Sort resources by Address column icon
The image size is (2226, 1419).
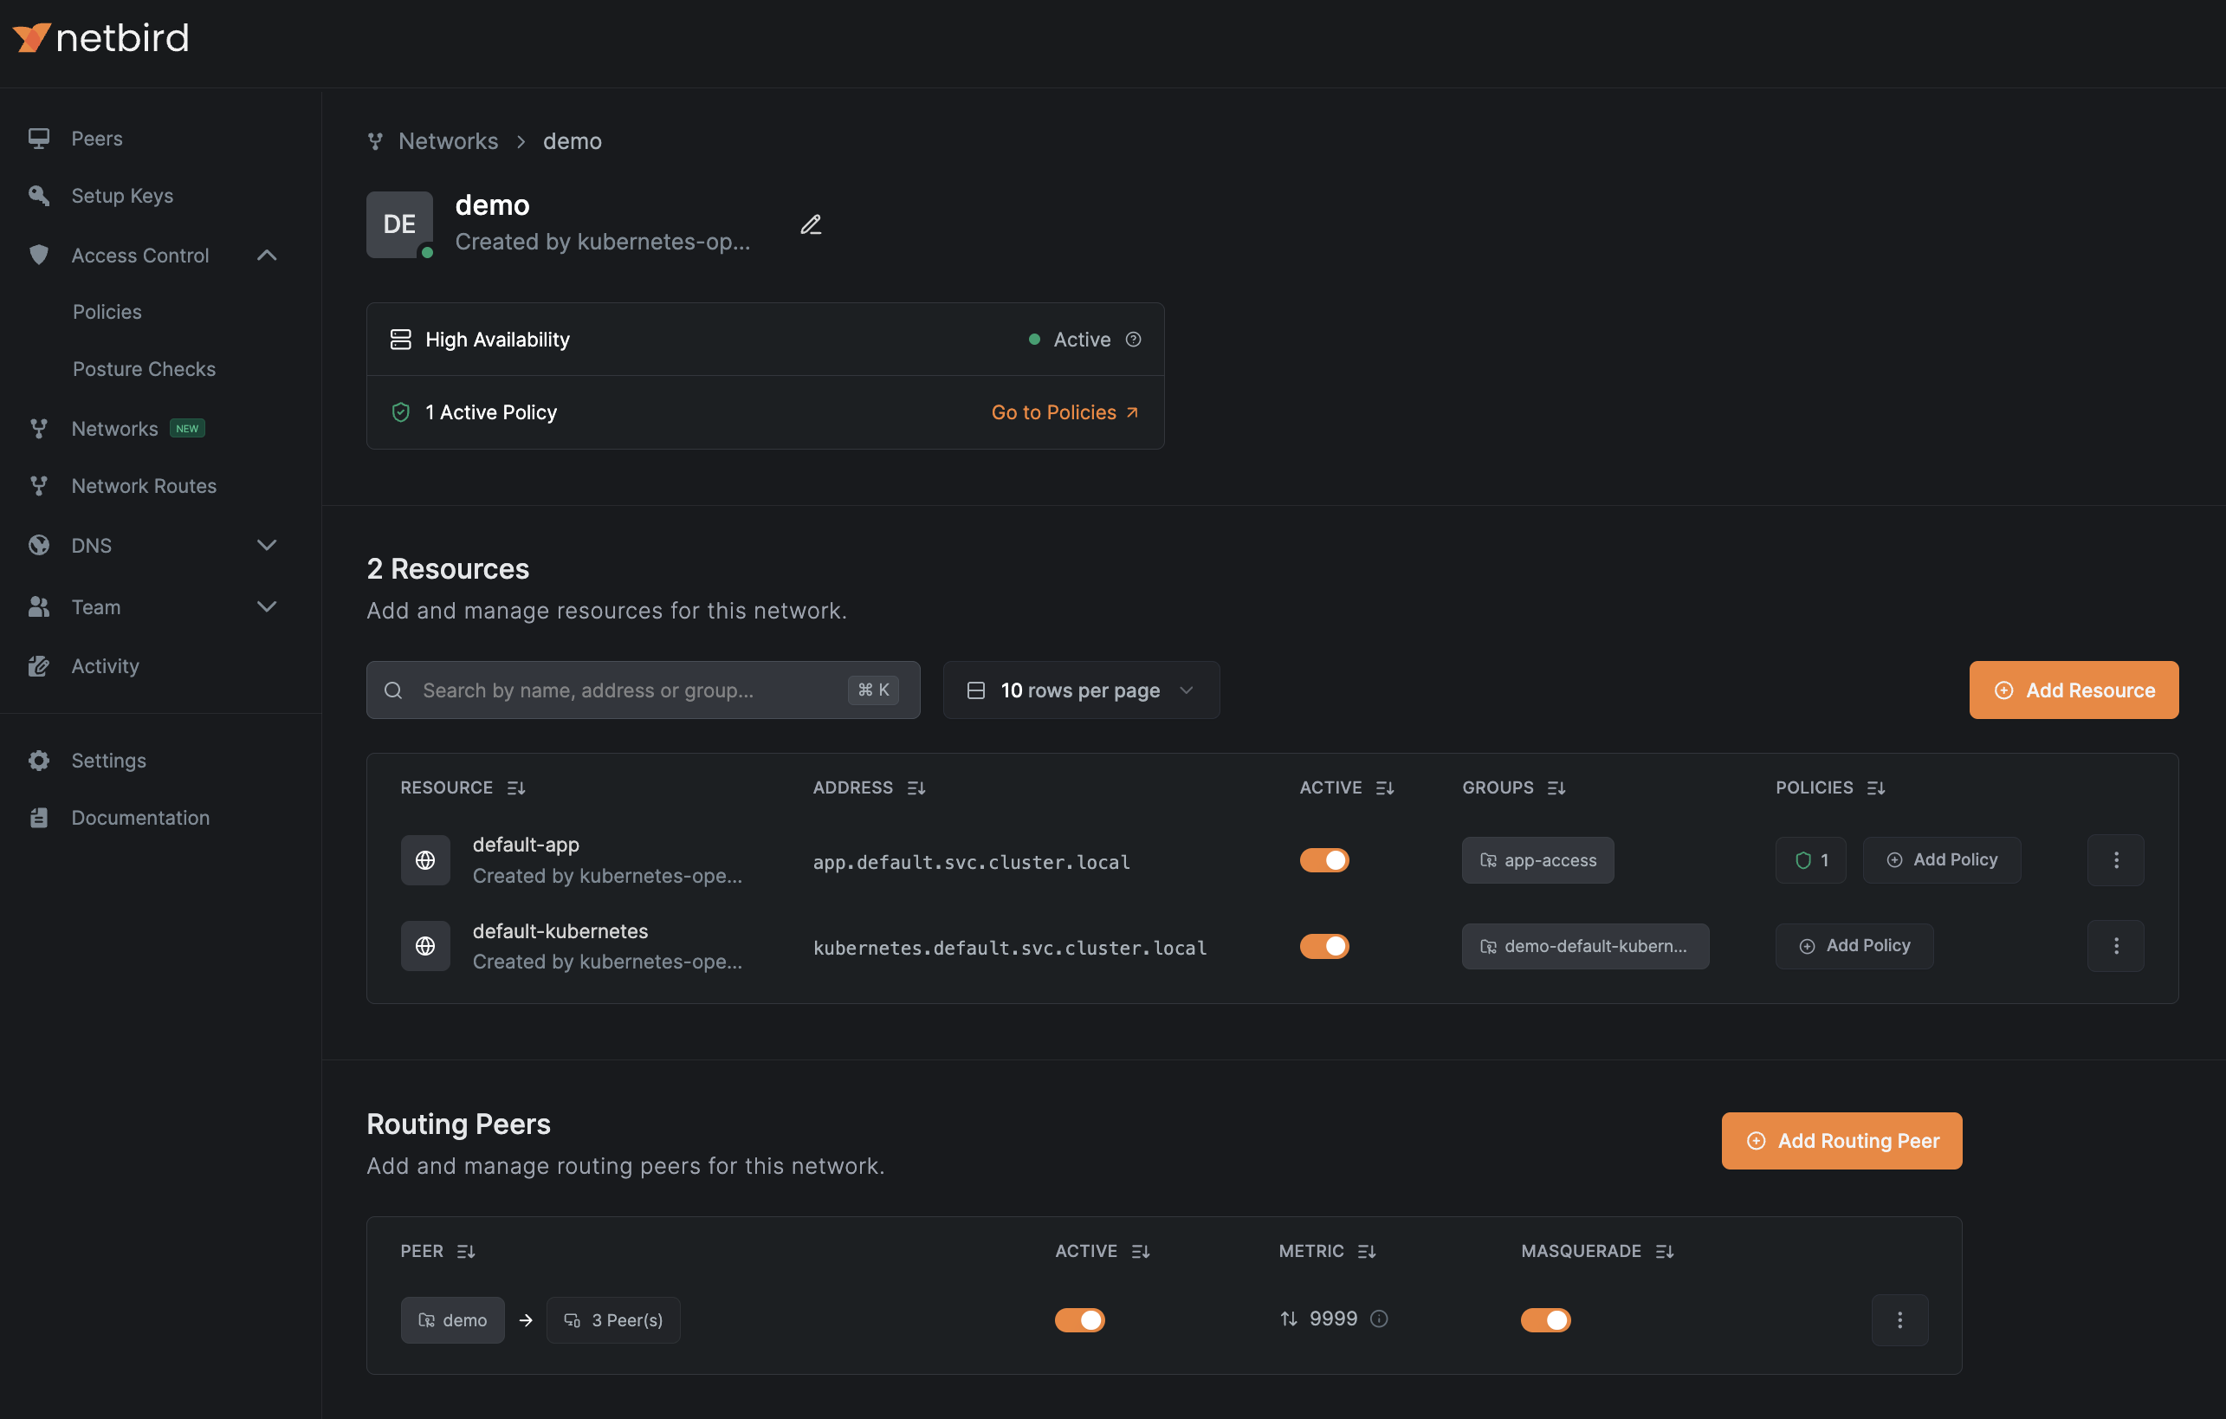pyautogui.click(x=916, y=787)
